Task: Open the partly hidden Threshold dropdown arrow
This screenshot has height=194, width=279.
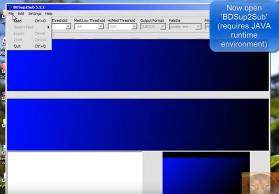Action: point(68,26)
